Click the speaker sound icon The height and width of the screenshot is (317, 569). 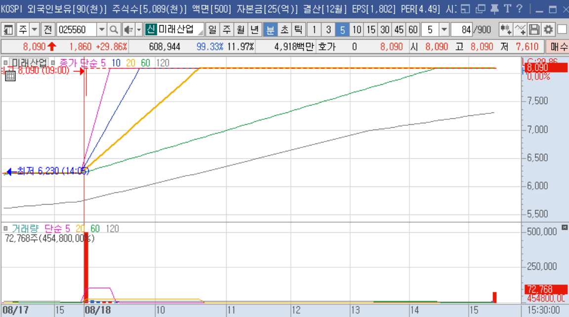point(128,30)
